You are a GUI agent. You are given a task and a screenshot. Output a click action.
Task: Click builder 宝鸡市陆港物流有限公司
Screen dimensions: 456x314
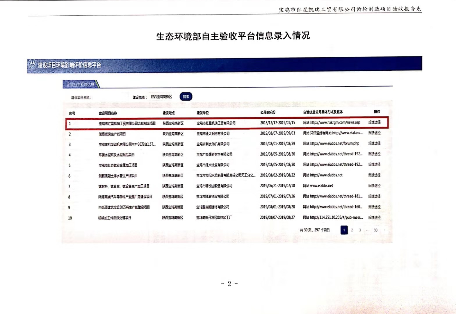(x=213, y=197)
